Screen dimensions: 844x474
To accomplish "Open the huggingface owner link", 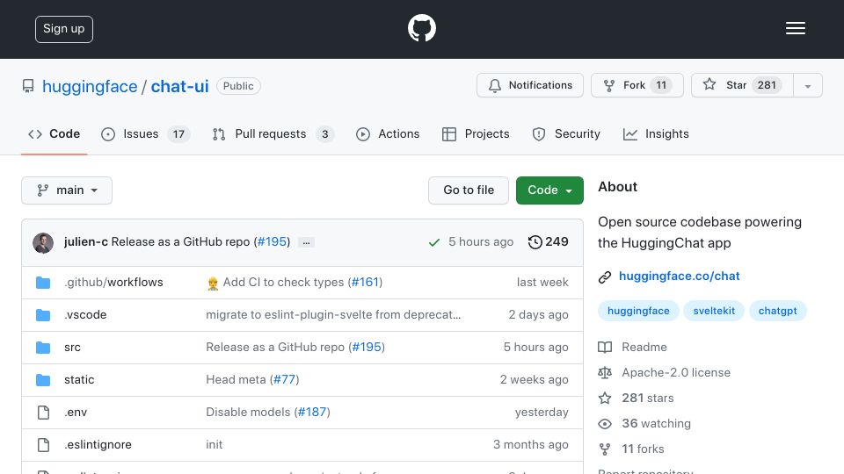I will [90, 86].
